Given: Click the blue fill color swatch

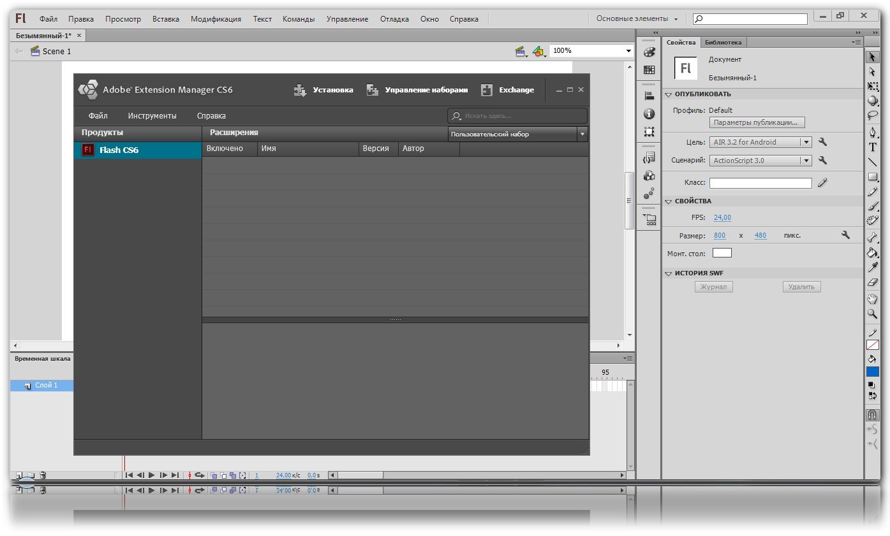Looking at the screenshot, I should (872, 372).
